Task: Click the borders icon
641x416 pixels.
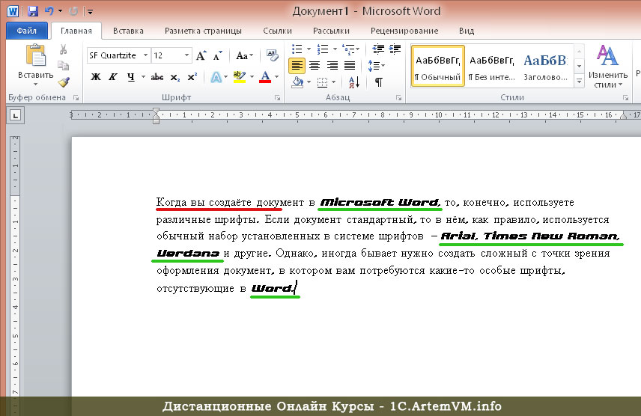Action: pyautogui.click(x=323, y=82)
